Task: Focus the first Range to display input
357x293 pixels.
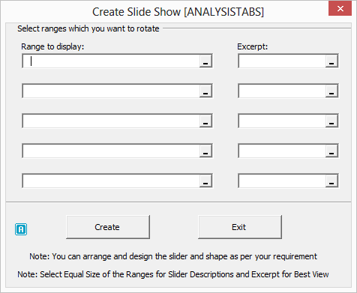Action: point(111,61)
